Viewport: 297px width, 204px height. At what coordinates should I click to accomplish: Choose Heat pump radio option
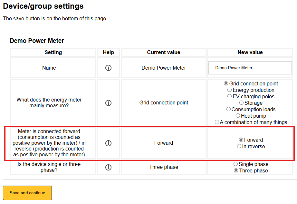pyautogui.click(x=238, y=116)
